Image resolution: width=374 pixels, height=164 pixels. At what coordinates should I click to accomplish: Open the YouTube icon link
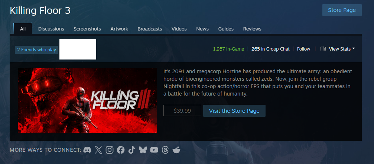154,150
